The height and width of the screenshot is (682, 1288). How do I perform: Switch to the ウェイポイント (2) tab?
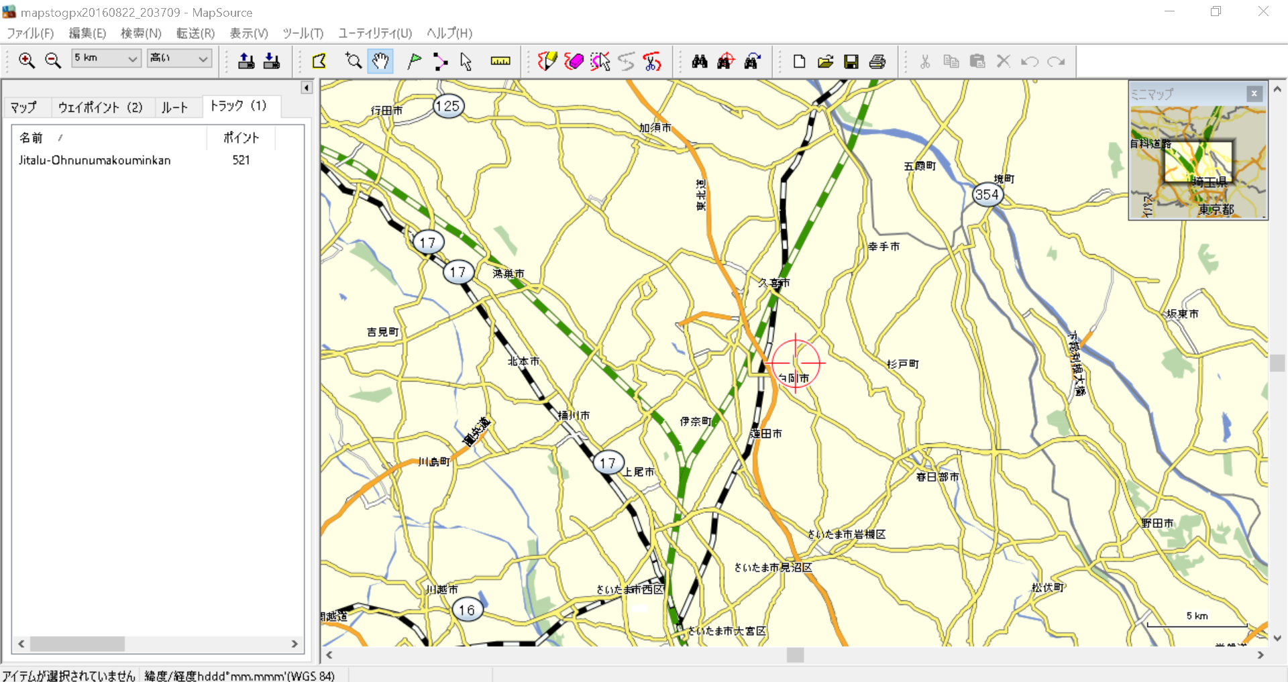(x=100, y=107)
